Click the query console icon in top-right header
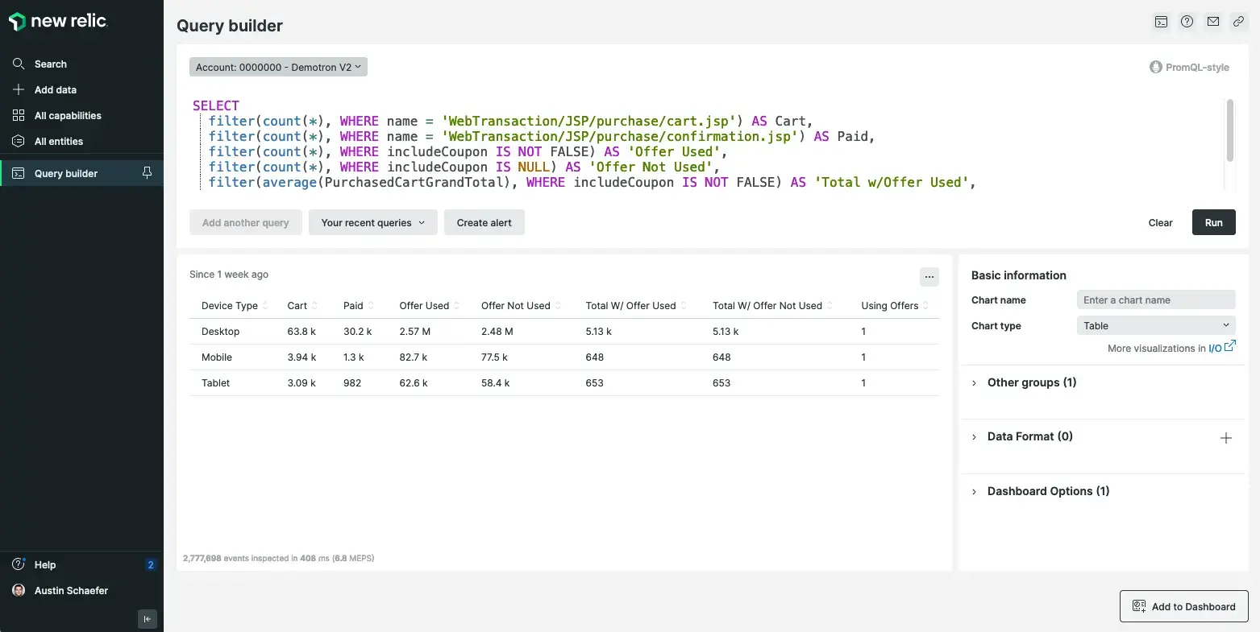 1161,22
